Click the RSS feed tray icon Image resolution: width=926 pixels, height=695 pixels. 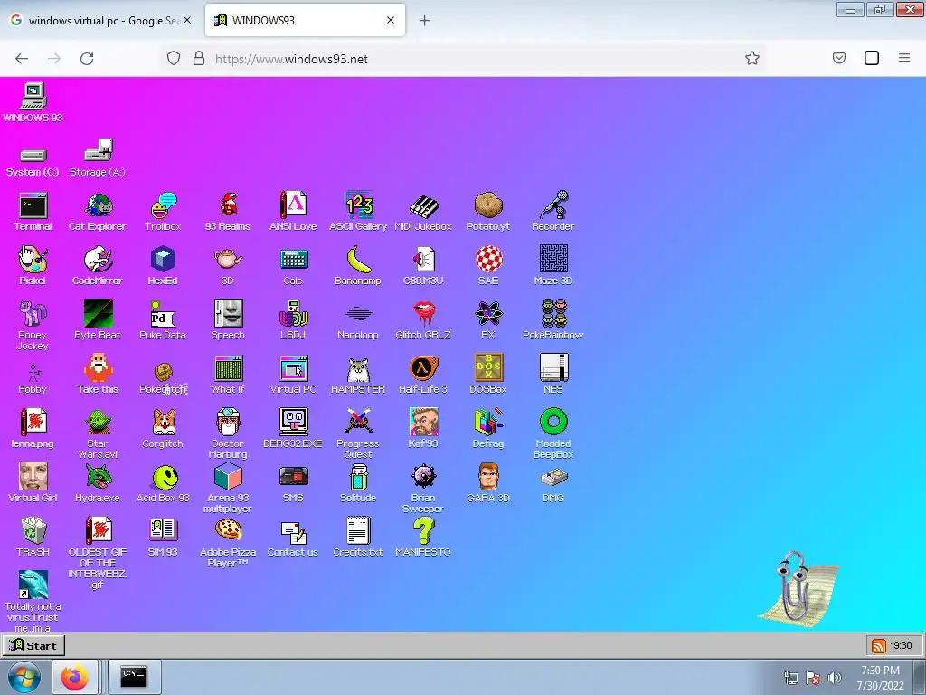click(879, 646)
